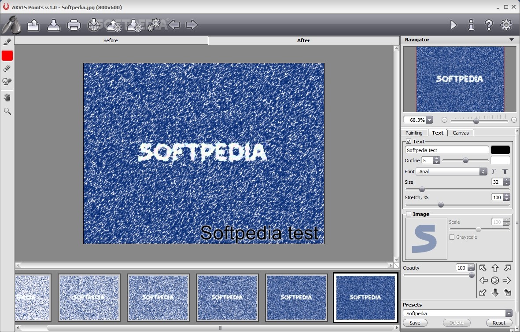The width and height of the screenshot is (520, 332).
Task: Edit the 'Softpedia test' text field
Action: point(447,150)
